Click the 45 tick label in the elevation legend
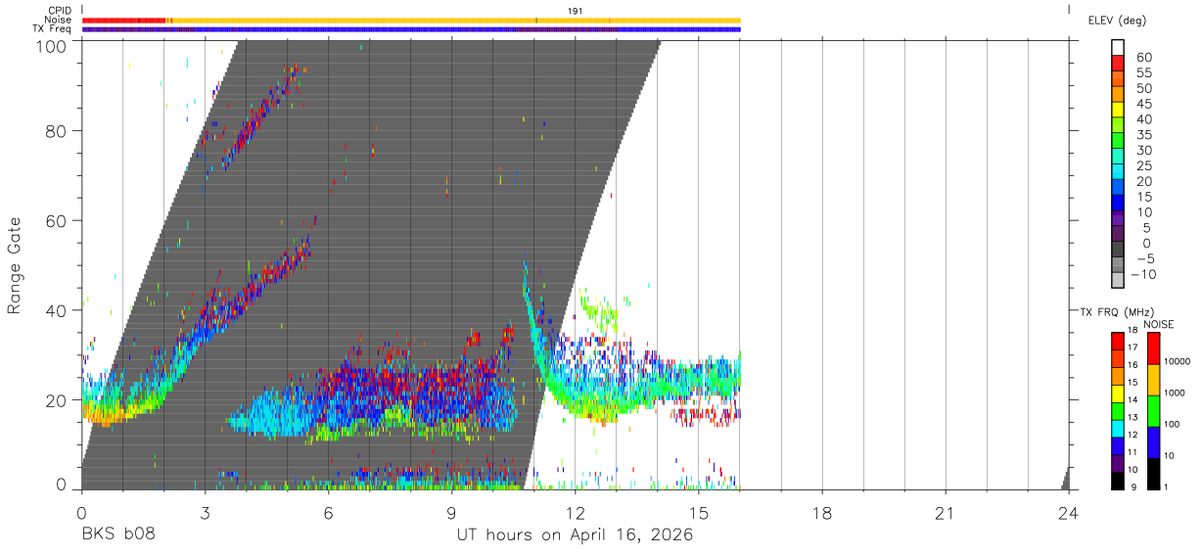Image resolution: width=1202 pixels, height=555 pixels. coord(1144,104)
